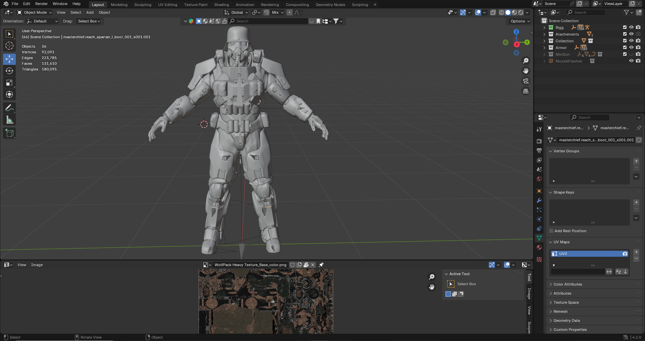Screen dimensions: 645x341
Task: Open the image editor Image menu
Action: tap(37, 265)
